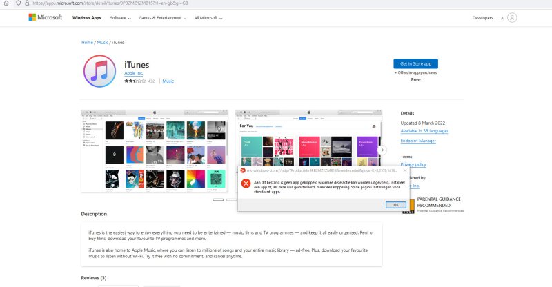Open the All Microsoft dropdown
This screenshot has height=287, width=552.
(x=207, y=17)
